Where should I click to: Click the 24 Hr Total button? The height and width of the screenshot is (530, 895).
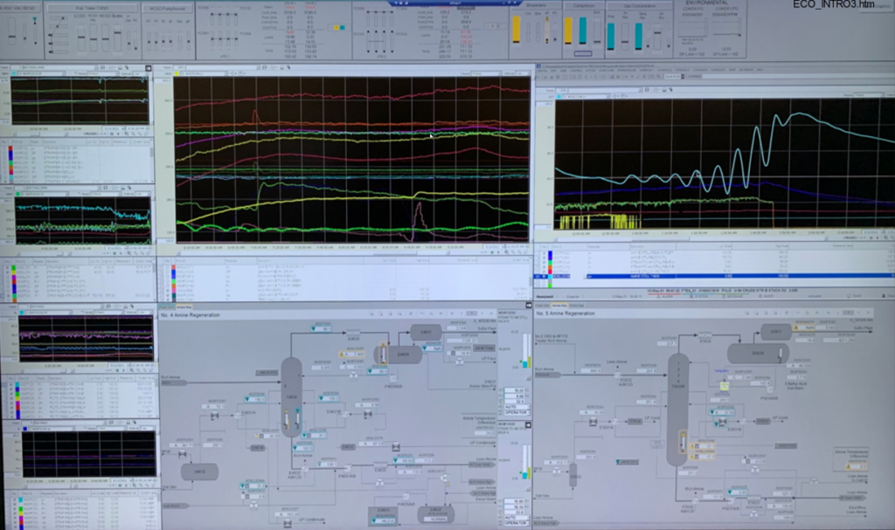click(484, 348)
